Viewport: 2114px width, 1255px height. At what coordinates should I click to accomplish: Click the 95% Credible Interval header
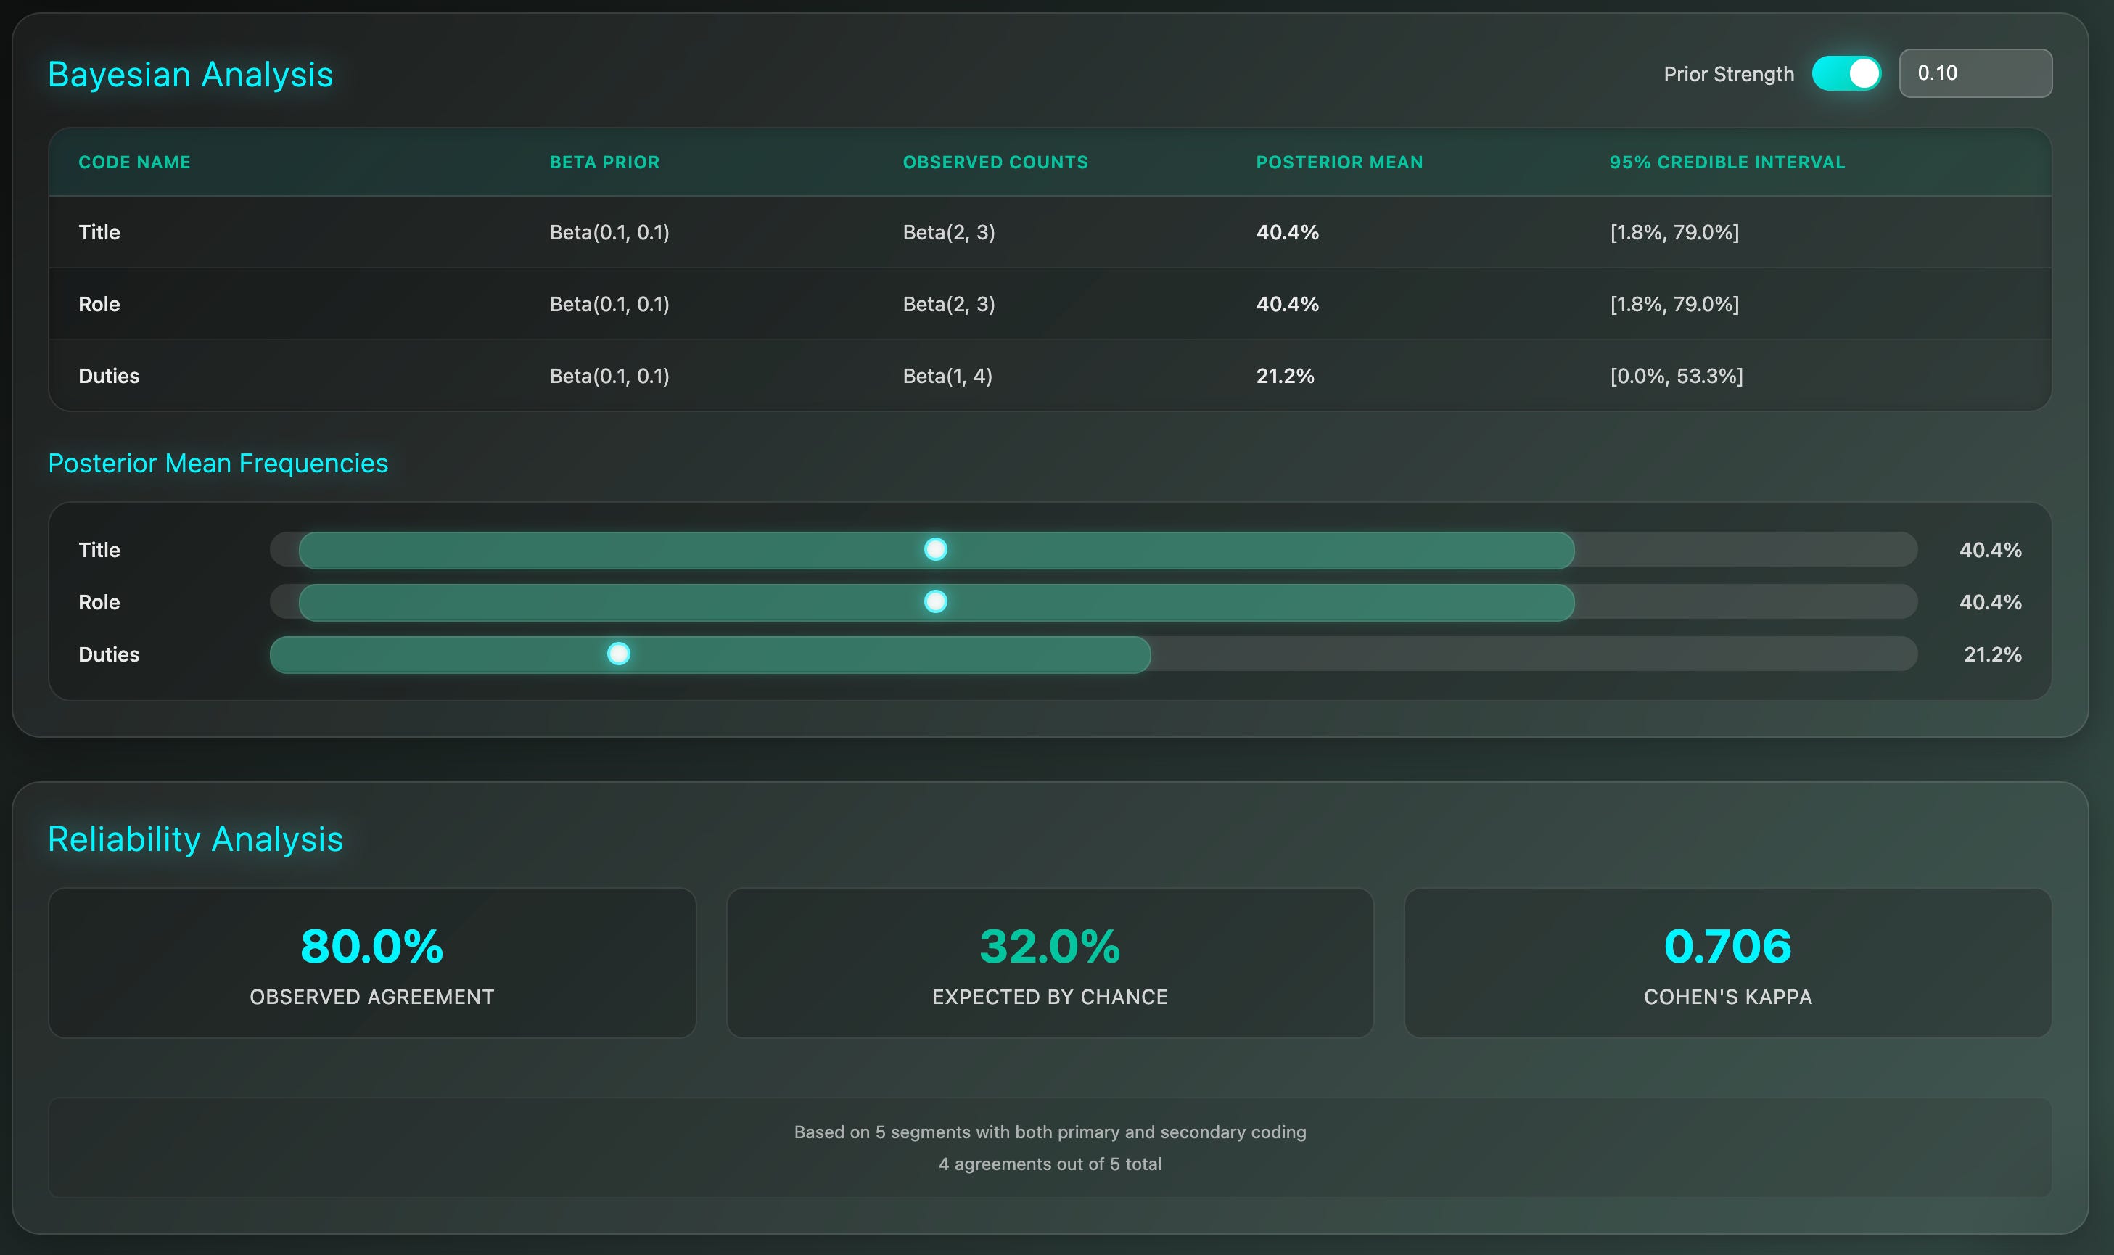point(1727,162)
